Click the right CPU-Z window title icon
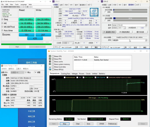The image size is (150, 127). 102,1
